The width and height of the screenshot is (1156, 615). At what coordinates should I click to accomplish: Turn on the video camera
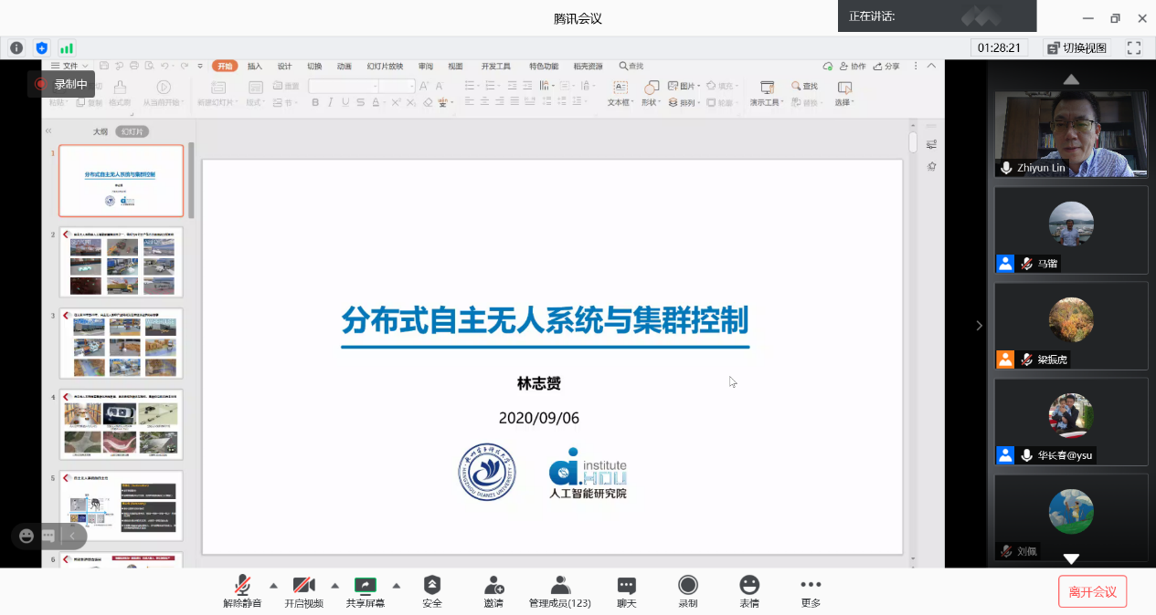(303, 586)
